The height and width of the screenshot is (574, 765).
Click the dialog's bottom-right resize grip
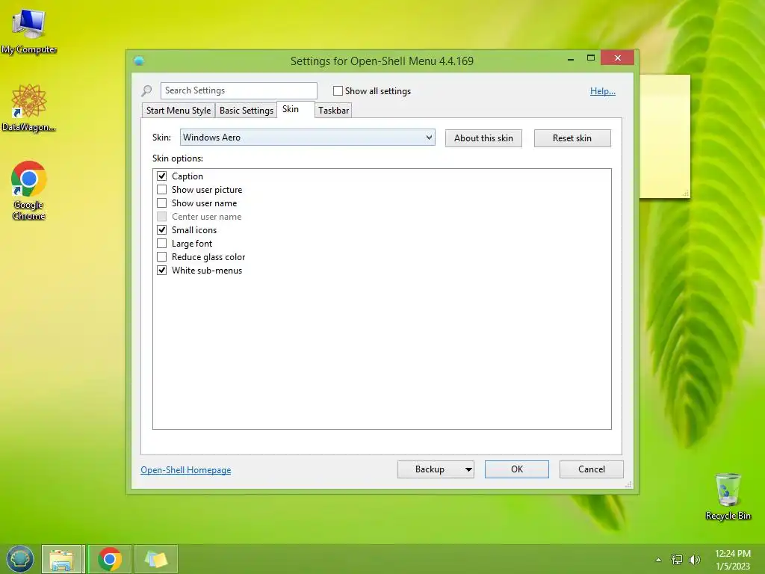(x=628, y=484)
